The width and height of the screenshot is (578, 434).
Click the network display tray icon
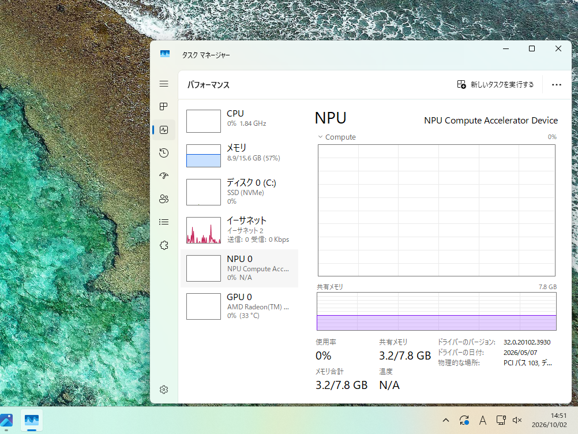[501, 420]
